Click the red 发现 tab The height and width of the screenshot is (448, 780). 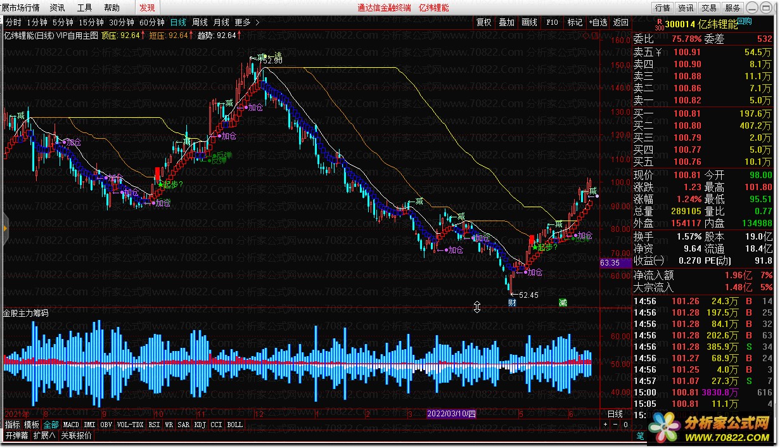tap(147, 8)
